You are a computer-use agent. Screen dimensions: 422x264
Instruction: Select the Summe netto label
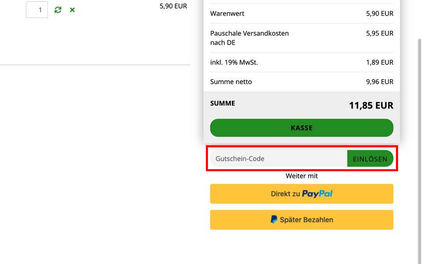(x=231, y=82)
